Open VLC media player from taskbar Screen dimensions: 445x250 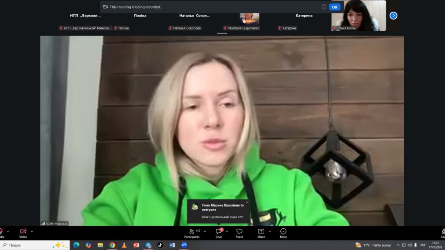point(124,245)
